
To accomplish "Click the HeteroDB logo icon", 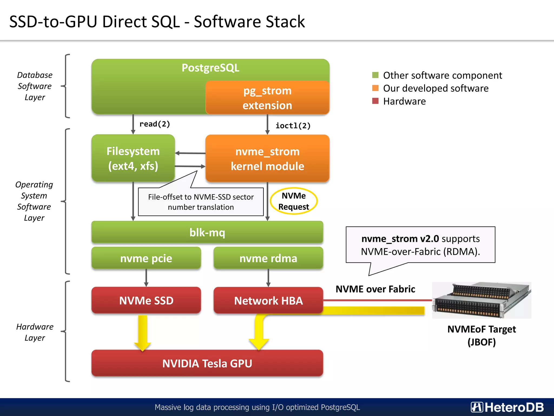I will (477, 407).
